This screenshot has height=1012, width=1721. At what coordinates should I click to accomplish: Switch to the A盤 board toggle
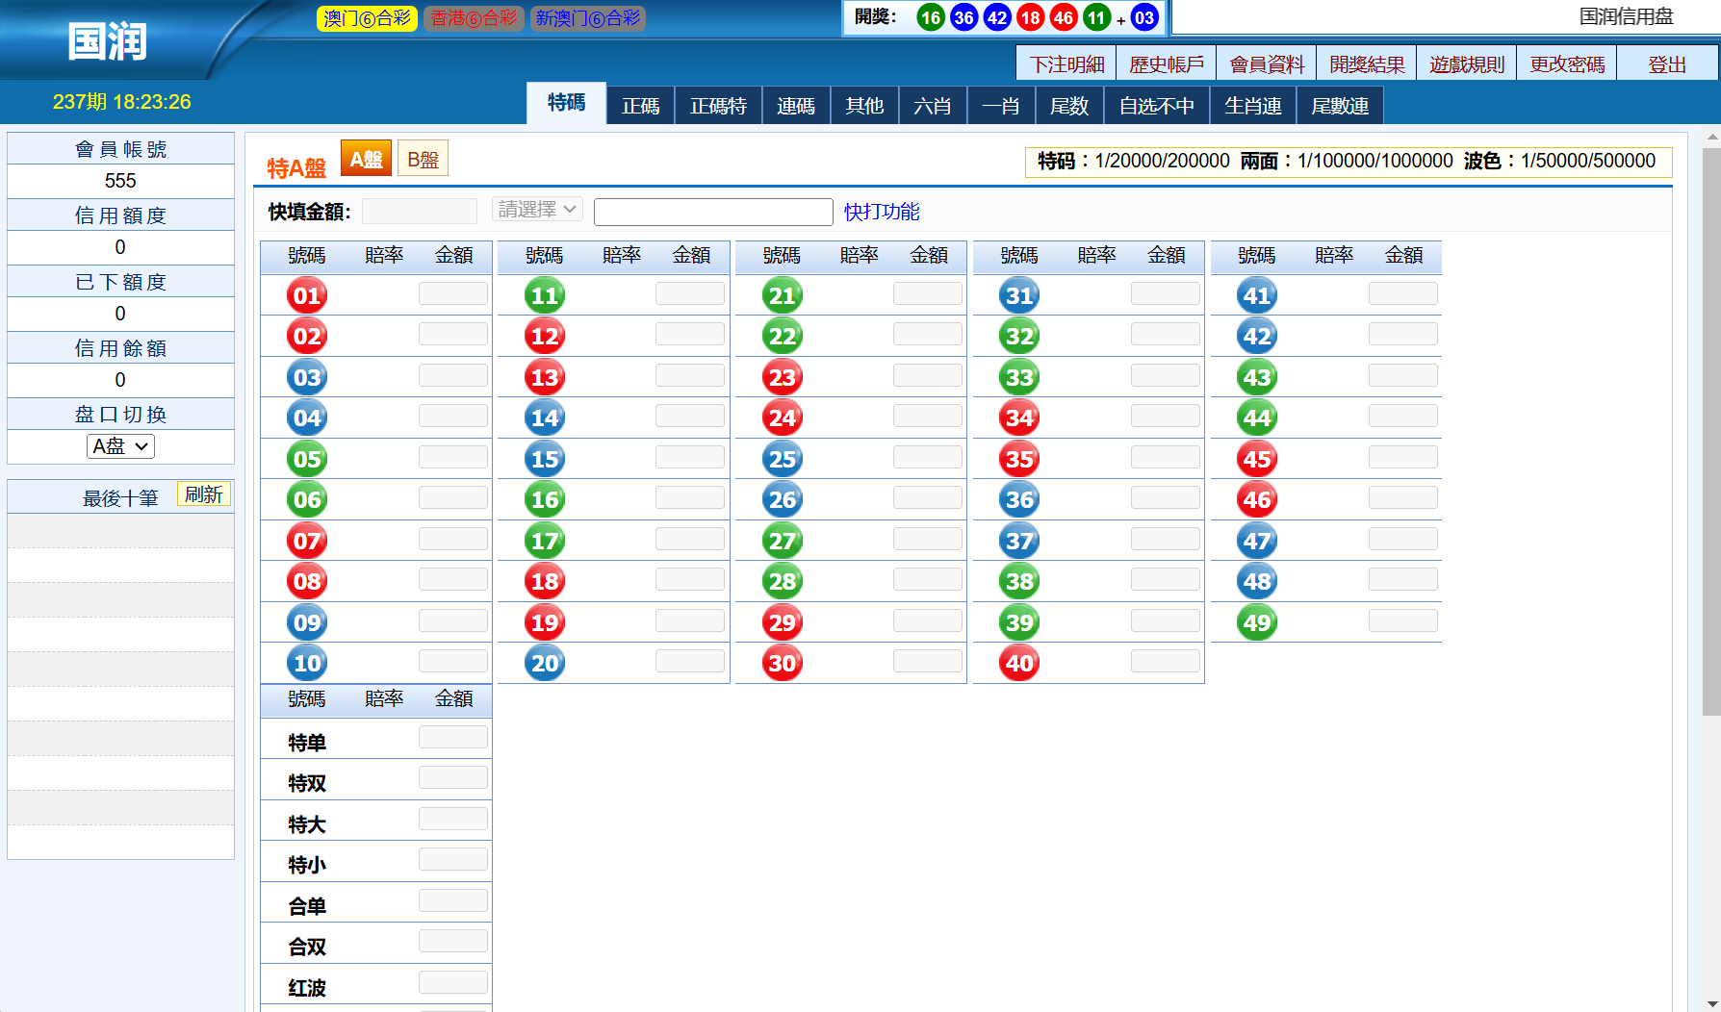[366, 159]
